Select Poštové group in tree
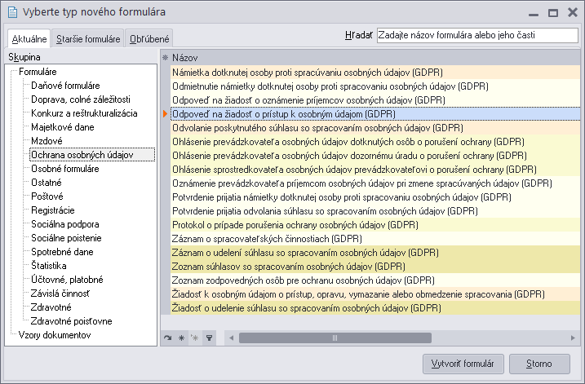This screenshot has width=585, height=384. click(x=47, y=196)
